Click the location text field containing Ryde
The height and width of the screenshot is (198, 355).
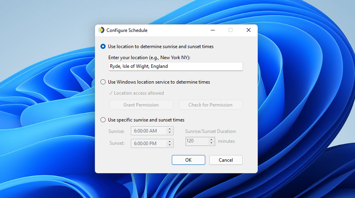tap(176, 66)
